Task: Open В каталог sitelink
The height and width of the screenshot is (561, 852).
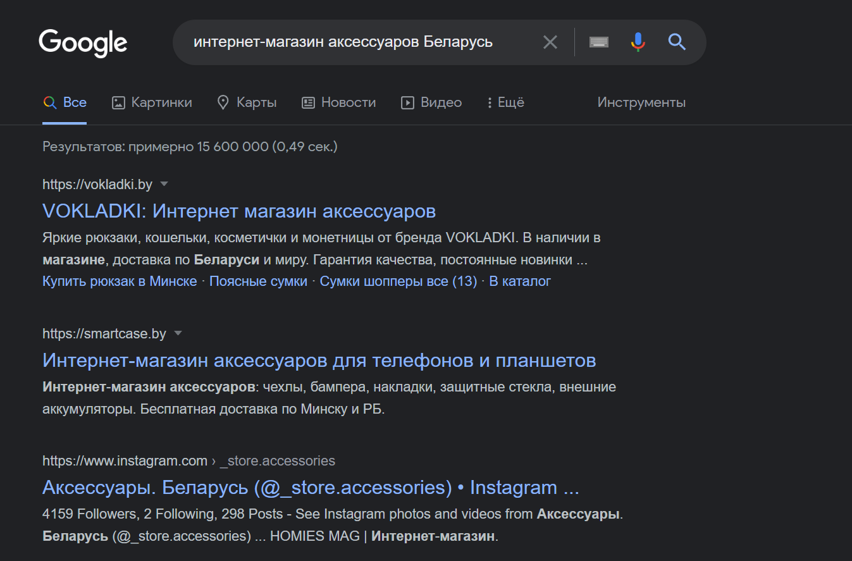Action: (x=521, y=281)
